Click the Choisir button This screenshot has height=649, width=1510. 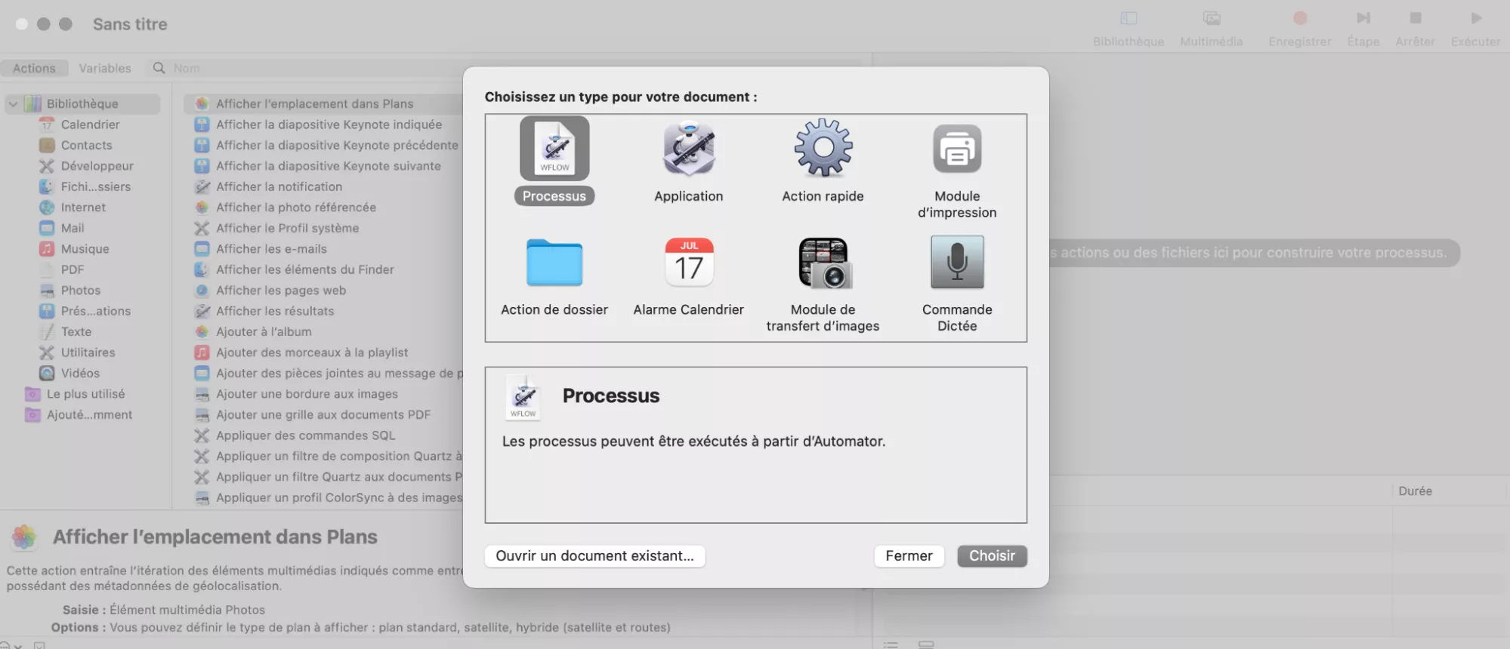click(x=991, y=556)
